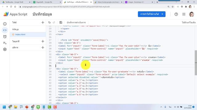This screenshot has height=110, width=197.
Task: Click the project title บันทึกข้อมูล
Action: point(42,14)
